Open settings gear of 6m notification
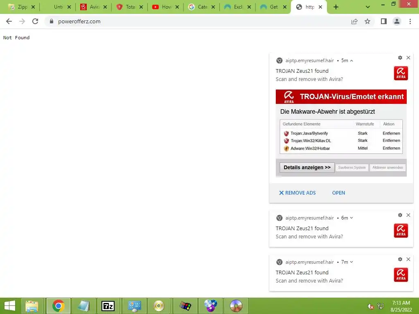 400,215
